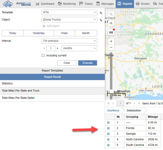Viewport: 163px width, 150px height.
Task: Click the map zoom level slider
Action: click(111, 76)
